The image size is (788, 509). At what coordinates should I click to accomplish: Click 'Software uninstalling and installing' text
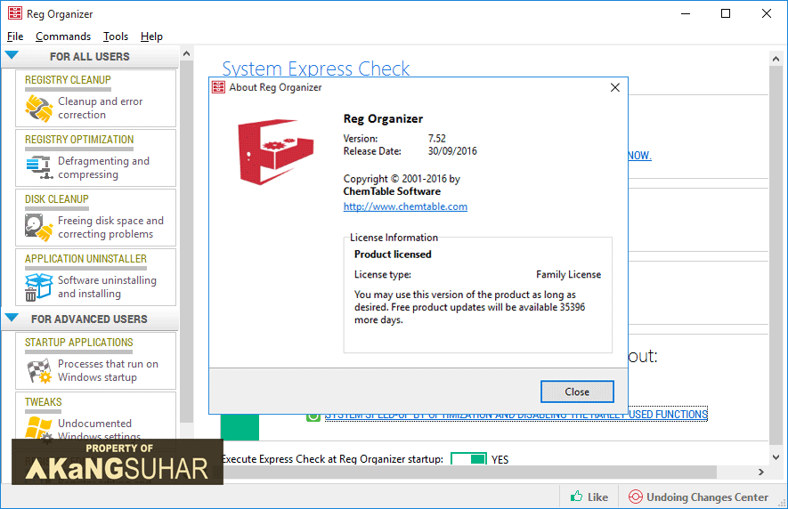(x=107, y=287)
